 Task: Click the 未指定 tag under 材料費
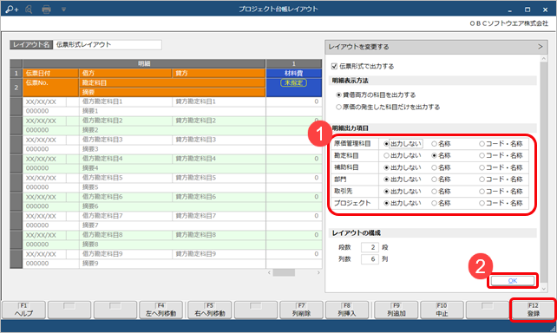click(293, 82)
